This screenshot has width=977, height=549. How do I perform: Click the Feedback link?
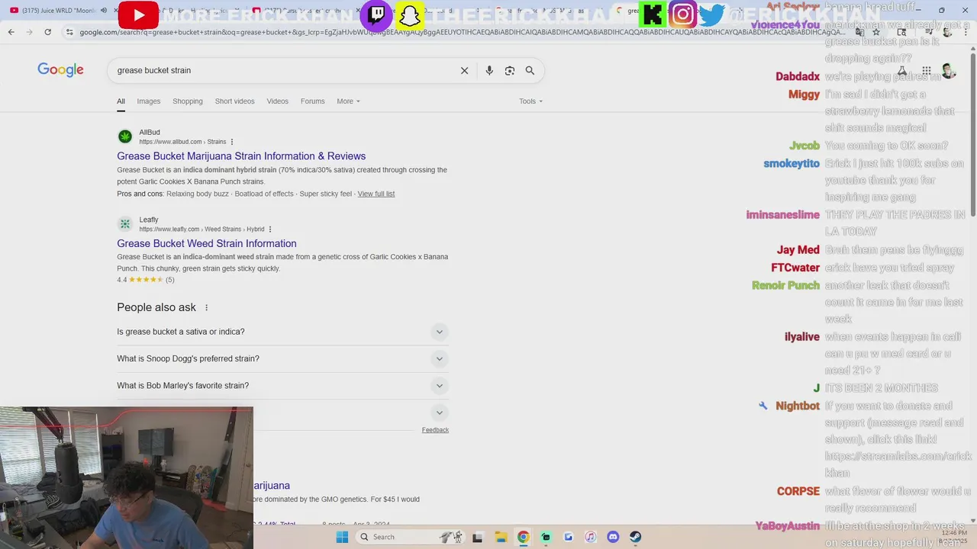[x=435, y=430]
